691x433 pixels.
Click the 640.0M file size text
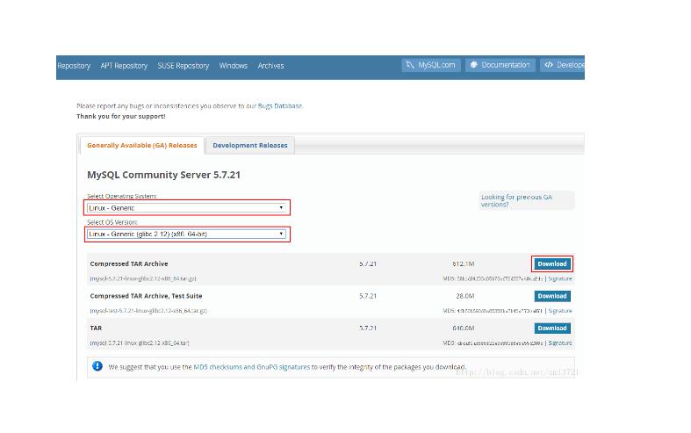[464, 328]
